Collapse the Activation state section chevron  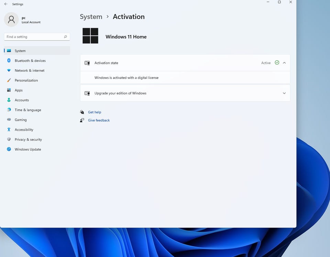point(284,63)
